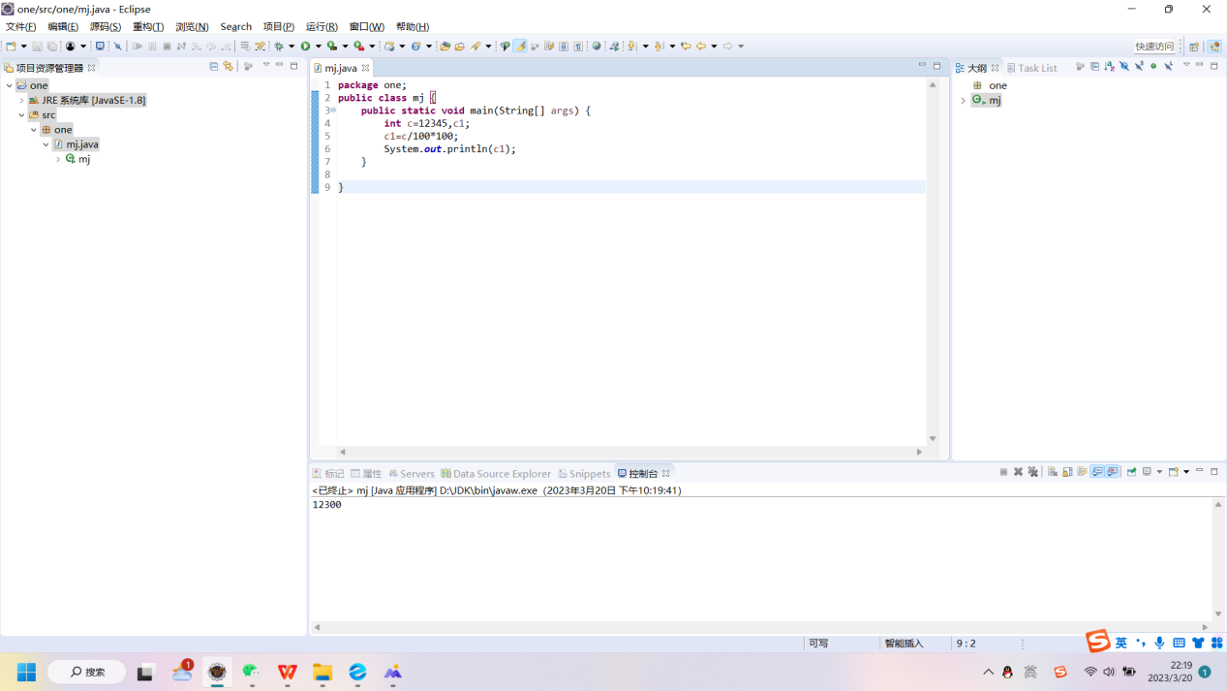Image resolution: width=1227 pixels, height=691 pixels.
Task: Toggle Link with Editor in Project Explorer
Action: (229, 66)
